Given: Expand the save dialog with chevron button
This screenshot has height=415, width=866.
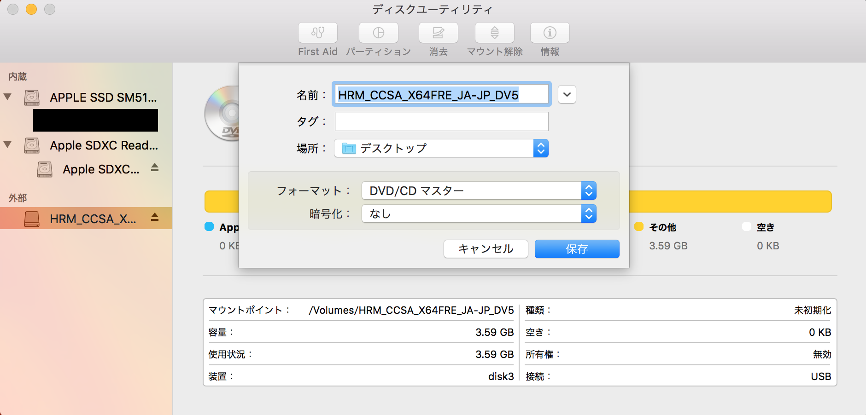Looking at the screenshot, I should tap(567, 95).
